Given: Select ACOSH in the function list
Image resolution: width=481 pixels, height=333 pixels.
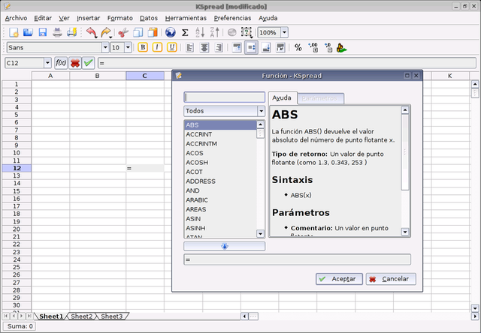Looking at the screenshot, I should pyautogui.click(x=220, y=163).
